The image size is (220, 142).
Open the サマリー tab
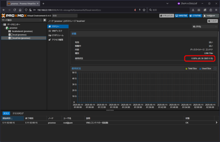coord(58,26)
